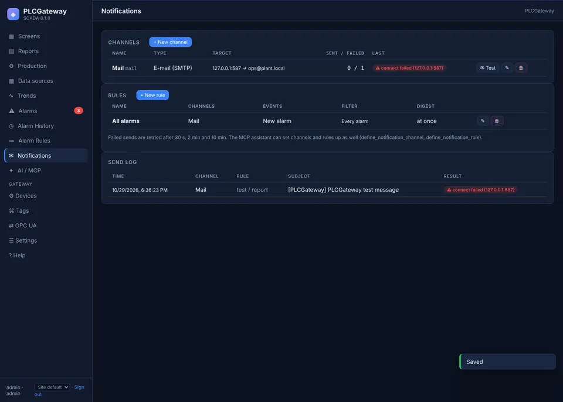The height and width of the screenshot is (402, 563).
Task: Open the Trends page
Action: click(46, 96)
